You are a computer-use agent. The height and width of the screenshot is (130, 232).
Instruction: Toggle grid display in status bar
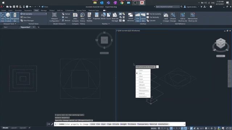pyautogui.click(x=159, y=128)
